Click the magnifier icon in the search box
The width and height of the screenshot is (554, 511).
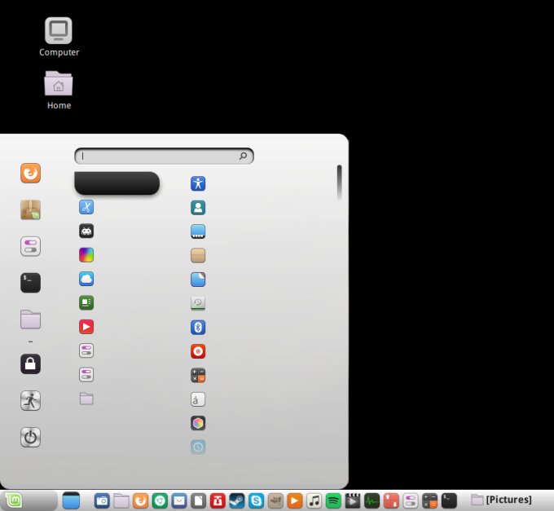pos(243,156)
